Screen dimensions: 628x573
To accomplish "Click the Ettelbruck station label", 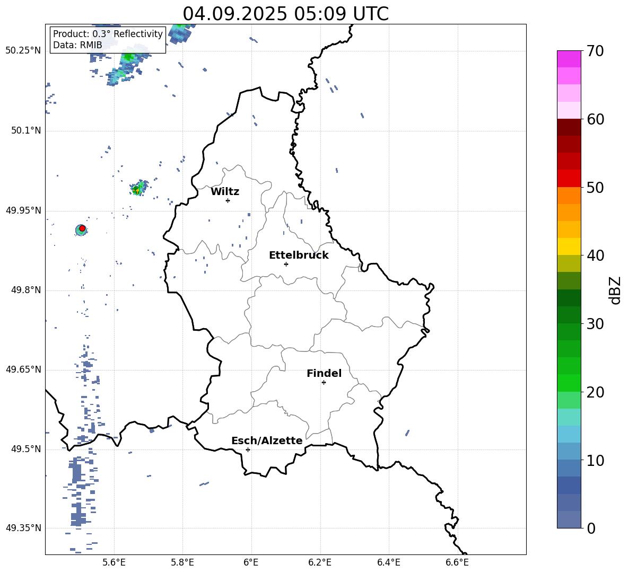I will (x=299, y=255).
